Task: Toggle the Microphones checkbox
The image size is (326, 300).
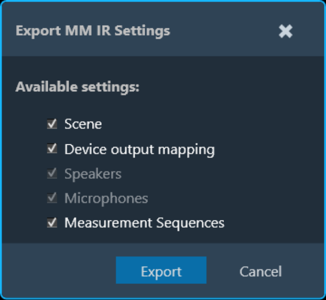Action: pos(52,198)
